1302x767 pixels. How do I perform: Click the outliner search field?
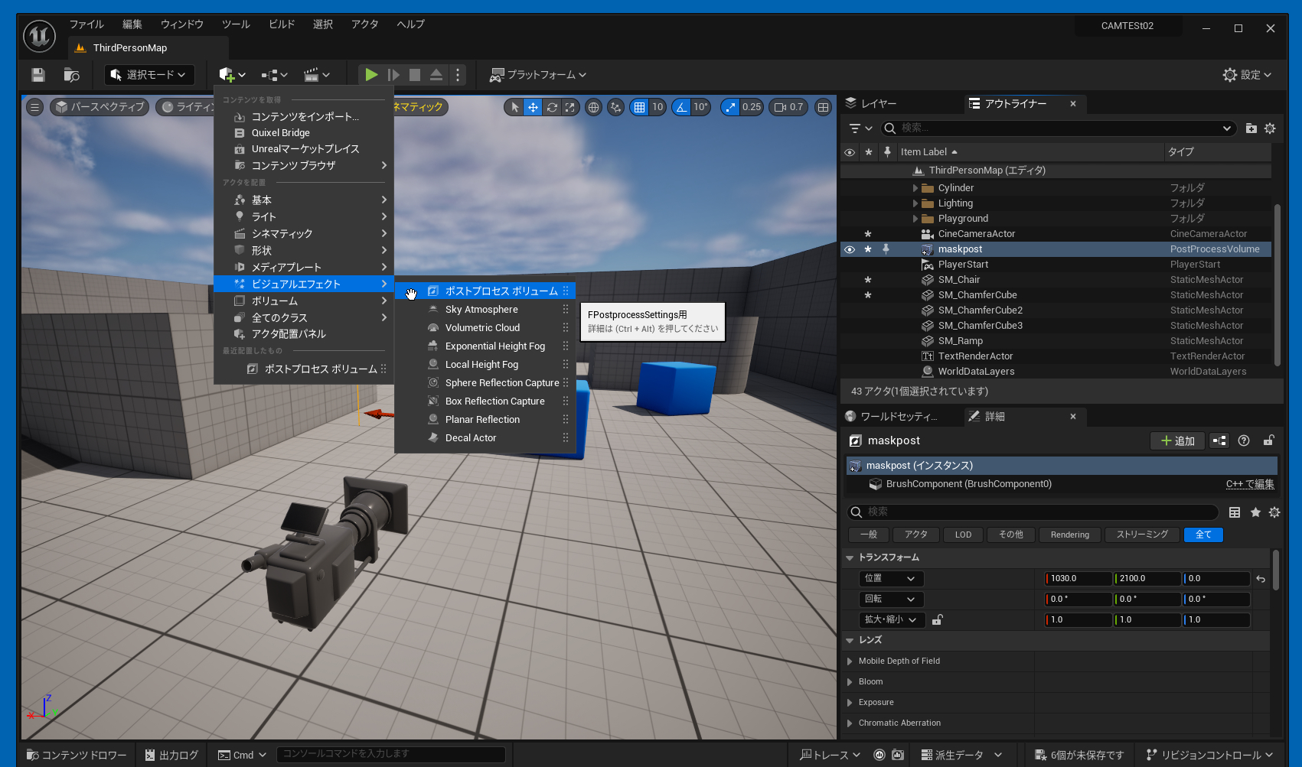[x=1056, y=128]
